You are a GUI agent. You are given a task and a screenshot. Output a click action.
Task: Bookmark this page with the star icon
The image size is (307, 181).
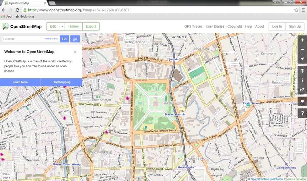click(x=296, y=10)
